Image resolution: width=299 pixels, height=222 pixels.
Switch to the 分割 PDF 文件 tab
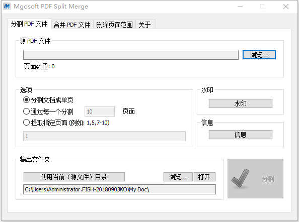click(29, 24)
